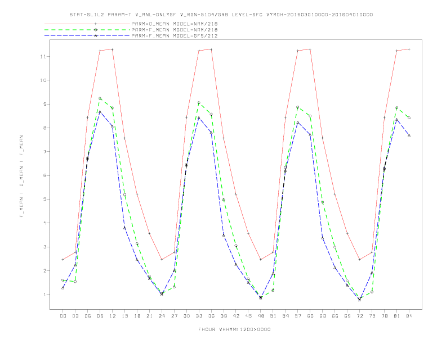
Task: Click the x-axis tick label 81
Action: point(397,316)
